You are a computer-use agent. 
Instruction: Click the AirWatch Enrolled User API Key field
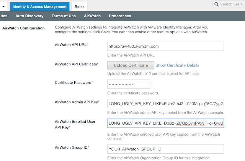(165, 123)
